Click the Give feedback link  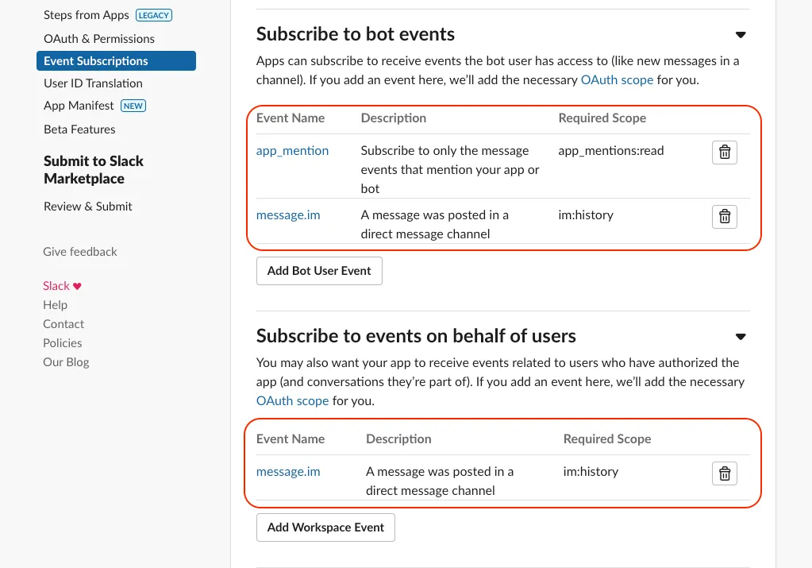click(x=80, y=252)
